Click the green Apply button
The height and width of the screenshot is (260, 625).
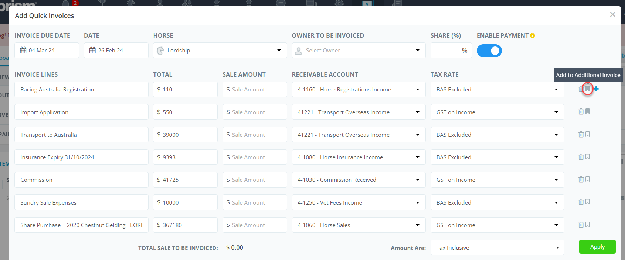597,247
